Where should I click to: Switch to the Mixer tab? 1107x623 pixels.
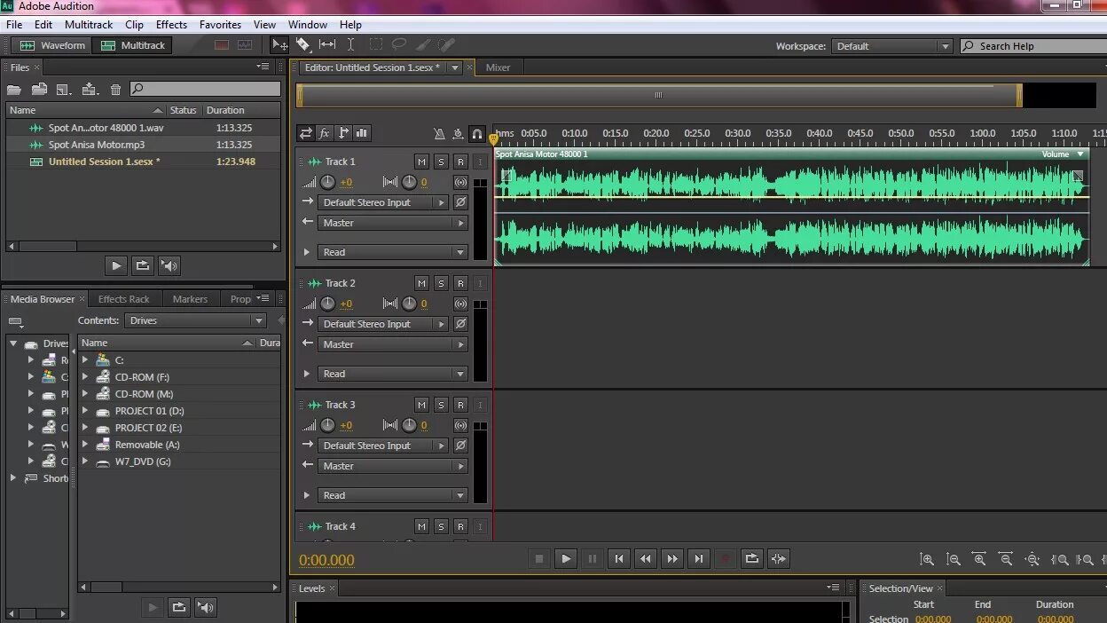498,67
